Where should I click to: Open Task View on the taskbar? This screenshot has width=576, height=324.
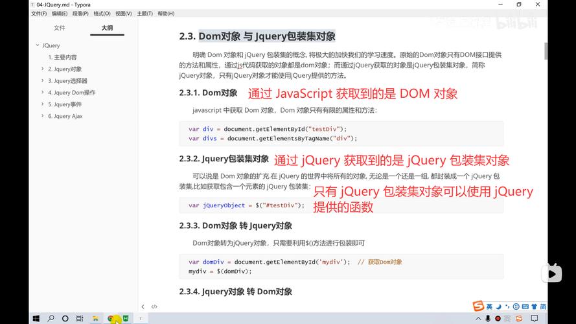[x=80, y=318]
